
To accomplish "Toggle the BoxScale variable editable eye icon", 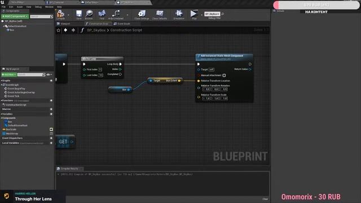I will point(51,129).
